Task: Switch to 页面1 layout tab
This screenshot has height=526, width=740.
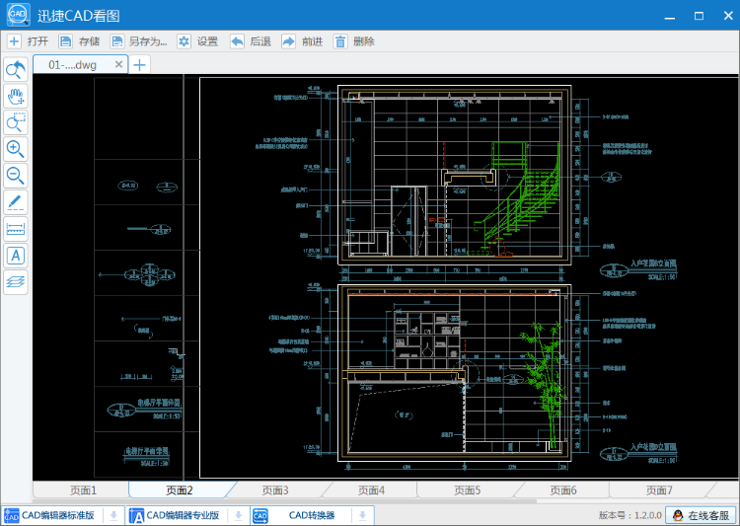Action: tap(84, 490)
